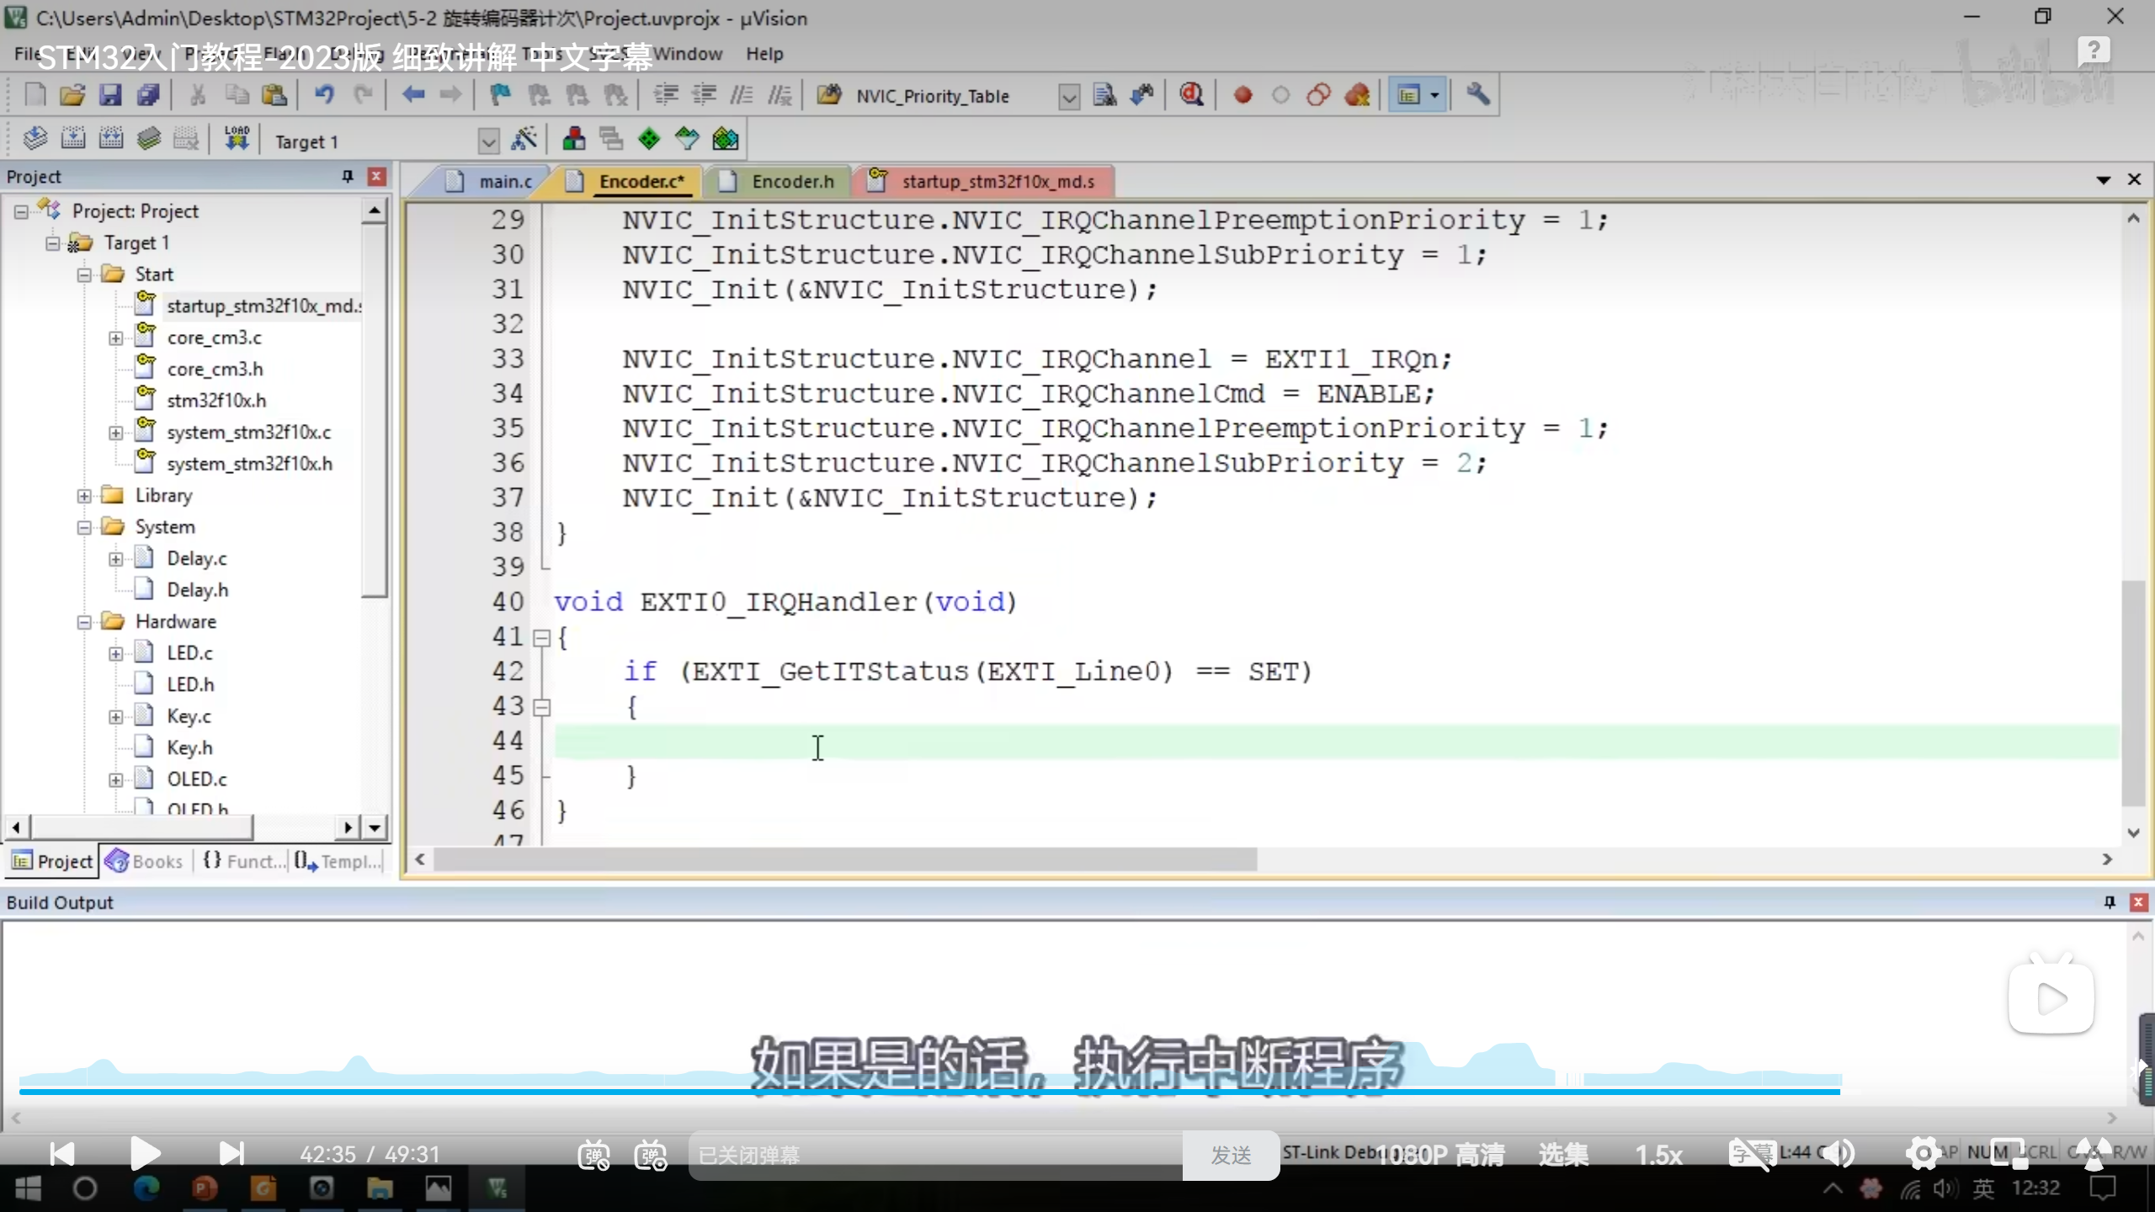The height and width of the screenshot is (1212, 2155).
Task: Open Options for Target wand icon
Action: point(524,139)
